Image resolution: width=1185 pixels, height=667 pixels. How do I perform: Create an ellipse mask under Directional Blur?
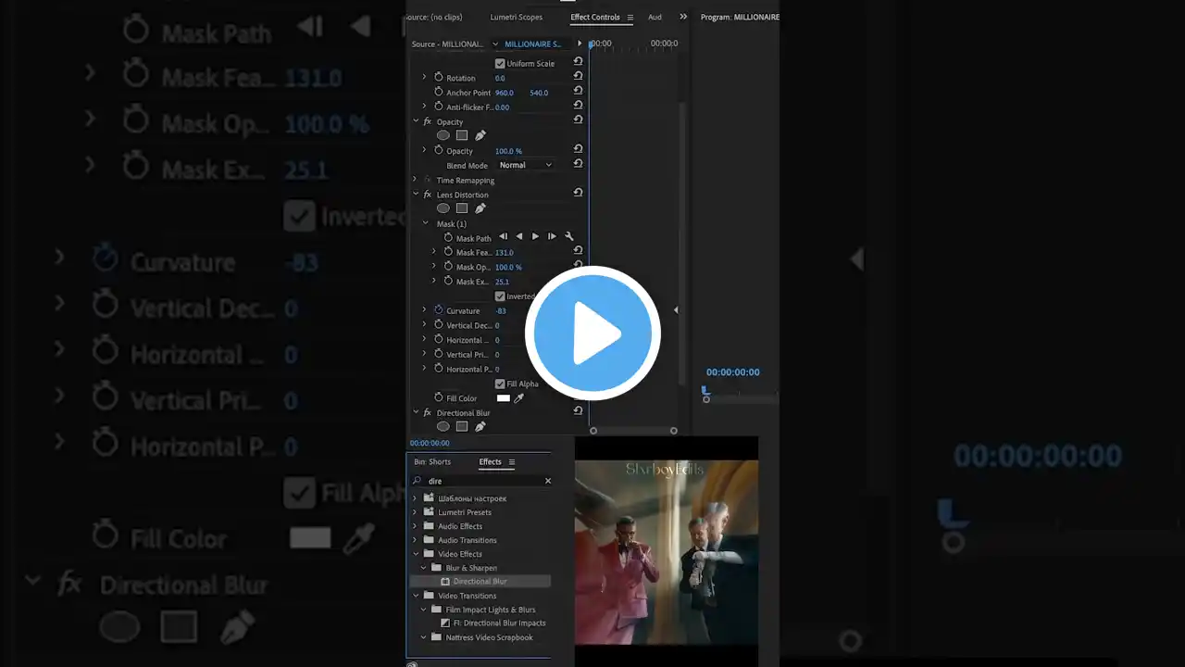click(x=443, y=426)
